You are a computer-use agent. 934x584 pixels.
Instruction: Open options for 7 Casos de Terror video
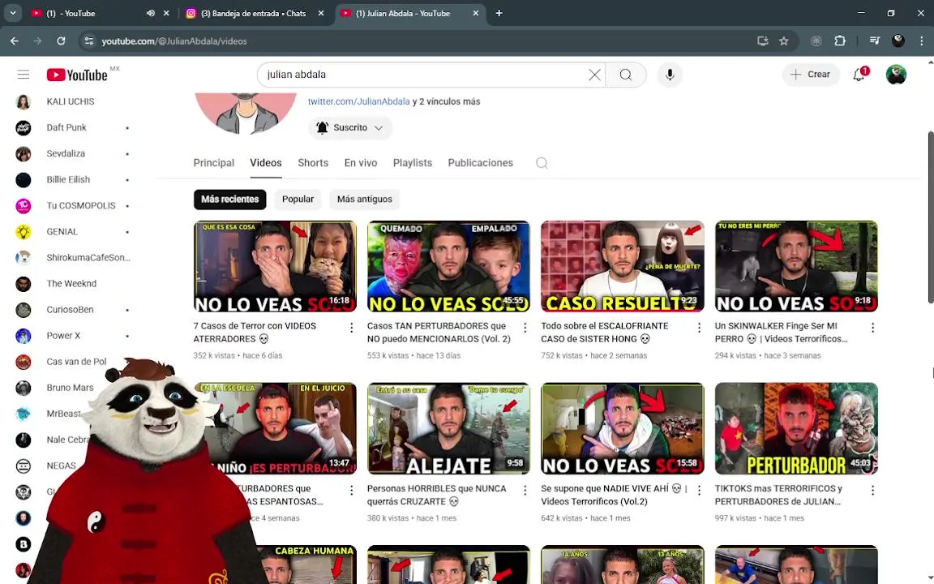tap(351, 328)
